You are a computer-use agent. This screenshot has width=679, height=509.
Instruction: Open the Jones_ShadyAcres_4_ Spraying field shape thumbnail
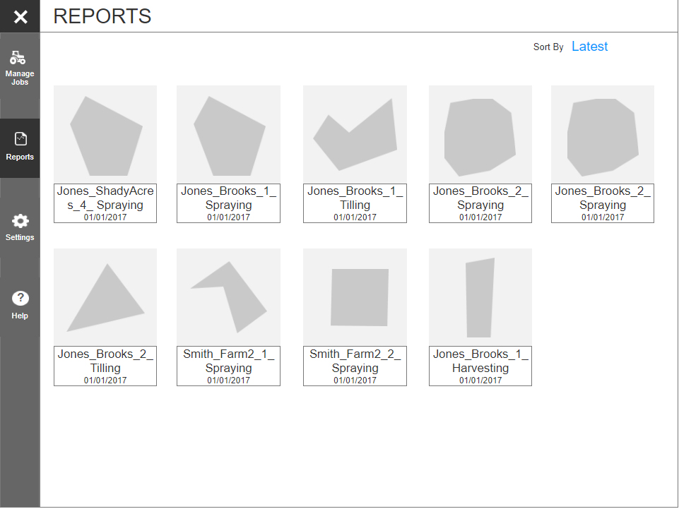105,135
